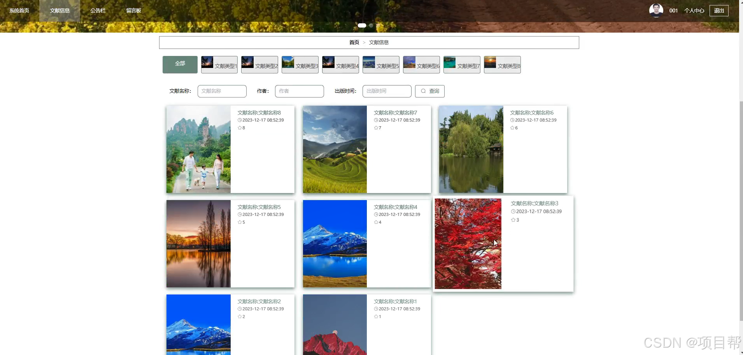The height and width of the screenshot is (355, 743).
Task: Open 文献名称8 family walking thumbnail
Action: coord(198,149)
